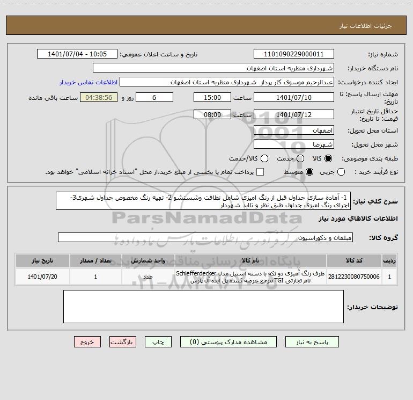Select the کالا radio button

click(x=328, y=158)
